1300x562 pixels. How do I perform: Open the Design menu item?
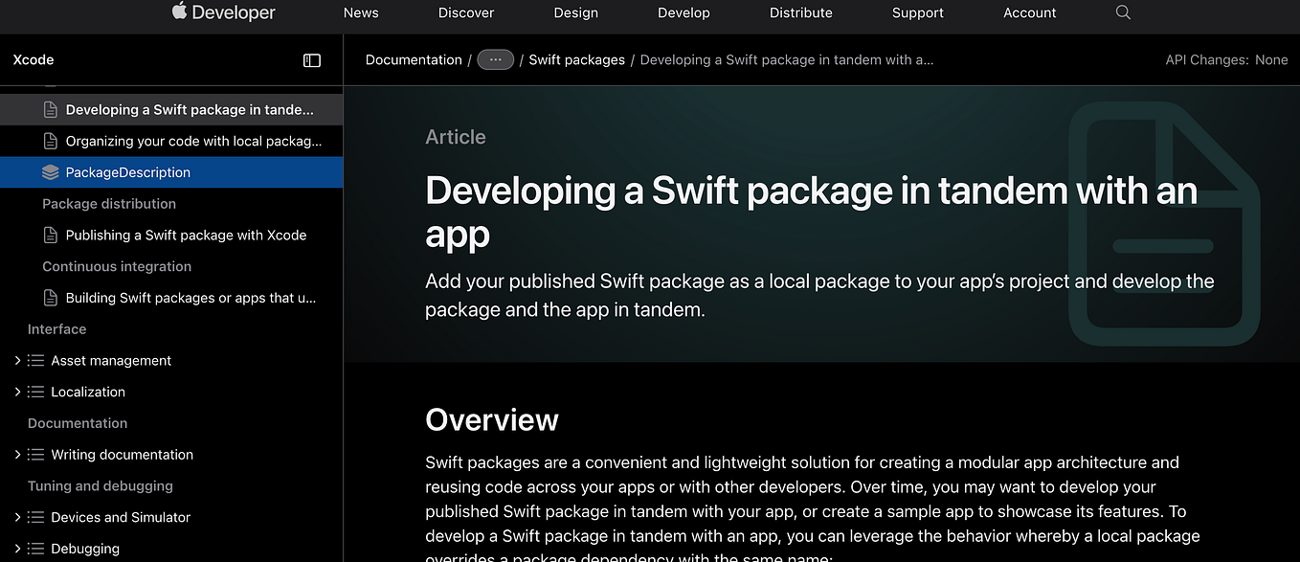pyautogui.click(x=576, y=12)
